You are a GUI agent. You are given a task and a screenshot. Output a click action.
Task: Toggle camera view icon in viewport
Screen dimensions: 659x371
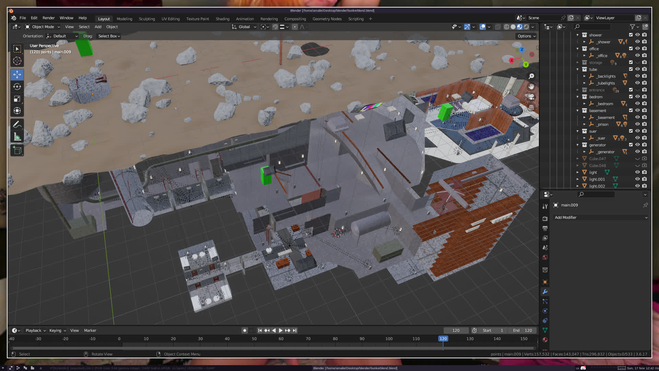tap(531, 97)
